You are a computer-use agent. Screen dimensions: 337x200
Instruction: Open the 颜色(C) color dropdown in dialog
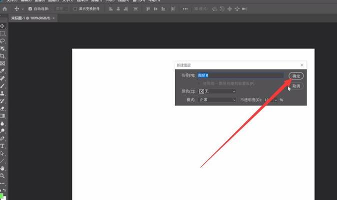click(x=217, y=91)
